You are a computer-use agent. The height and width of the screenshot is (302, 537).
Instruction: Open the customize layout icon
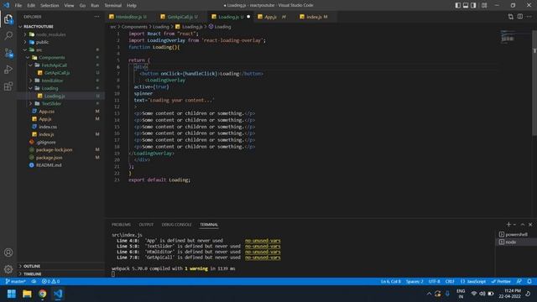(x=484, y=5)
